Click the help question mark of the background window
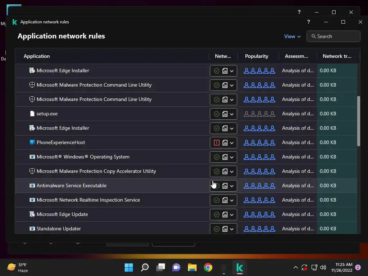 [x=299, y=12]
